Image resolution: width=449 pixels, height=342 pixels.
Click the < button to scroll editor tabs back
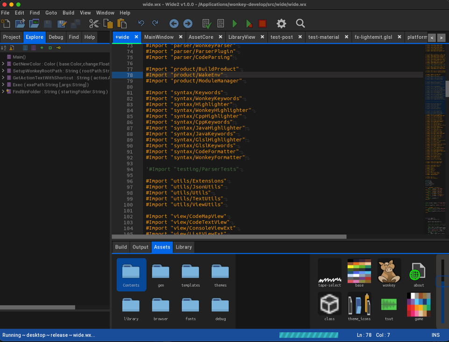432,37
